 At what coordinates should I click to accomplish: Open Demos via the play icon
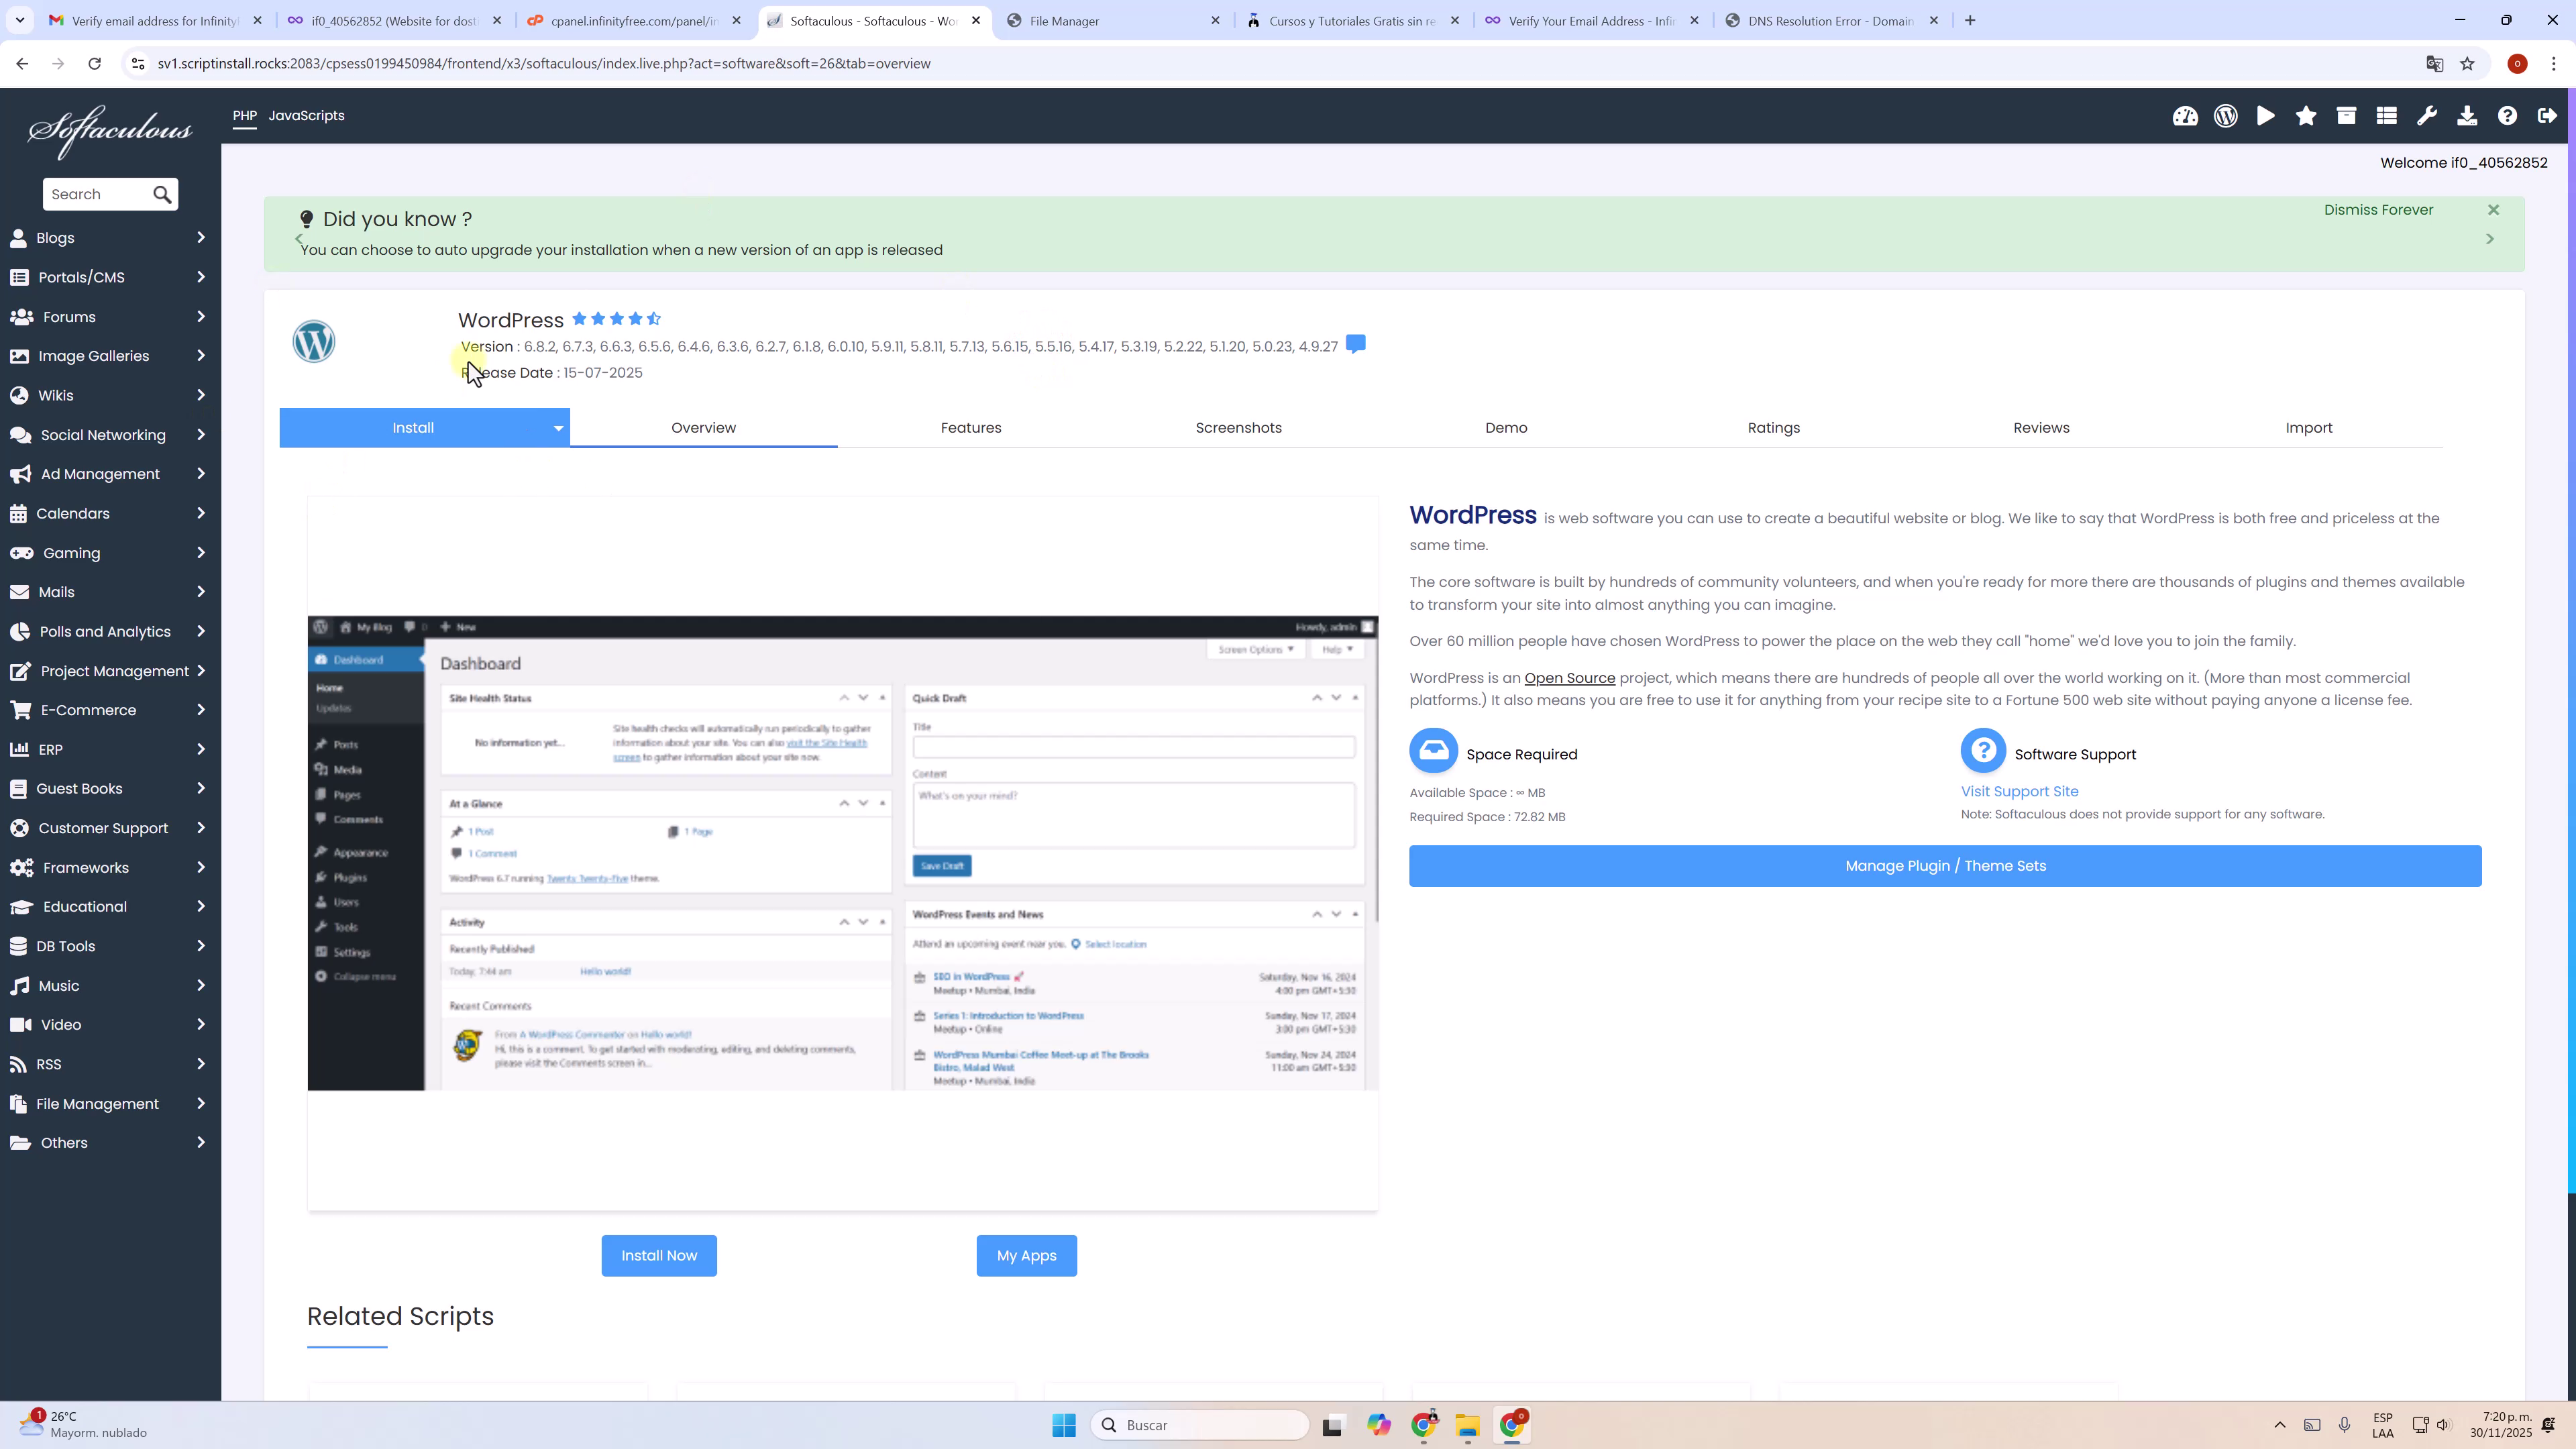pos(2266,115)
